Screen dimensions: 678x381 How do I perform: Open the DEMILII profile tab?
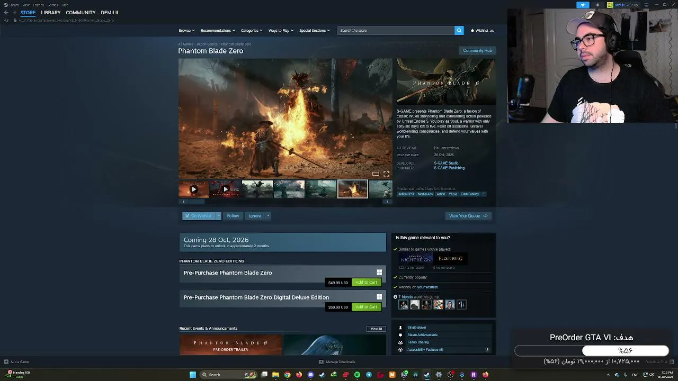[110, 13]
